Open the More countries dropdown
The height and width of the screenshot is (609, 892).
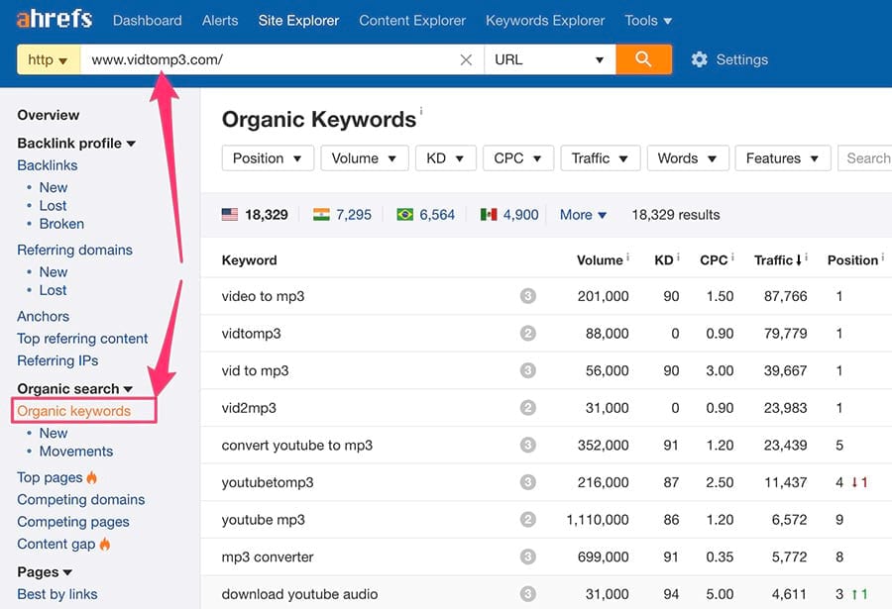click(583, 214)
